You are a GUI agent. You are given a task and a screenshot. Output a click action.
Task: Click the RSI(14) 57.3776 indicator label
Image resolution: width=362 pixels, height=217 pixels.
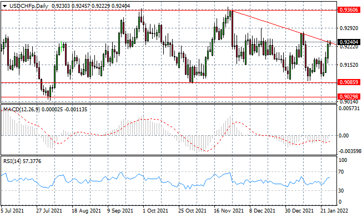22,161
